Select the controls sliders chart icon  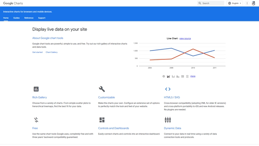187,76
